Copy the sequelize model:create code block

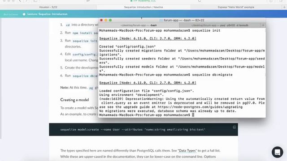234,127
